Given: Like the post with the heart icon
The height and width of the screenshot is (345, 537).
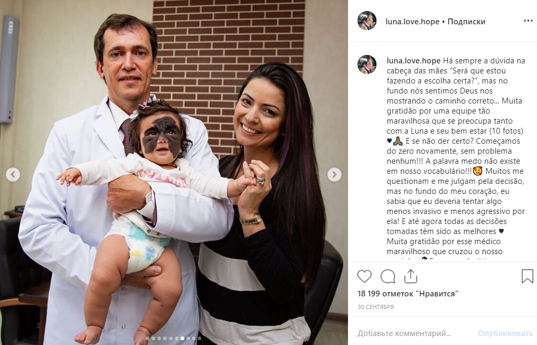Looking at the screenshot, I should (364, 276).
